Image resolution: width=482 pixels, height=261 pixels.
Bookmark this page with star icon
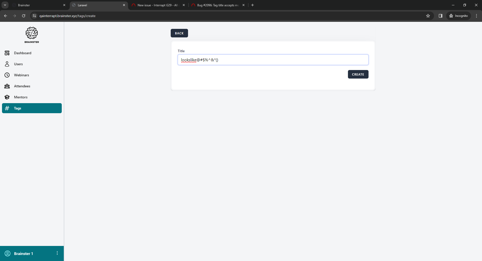point(428,16)
